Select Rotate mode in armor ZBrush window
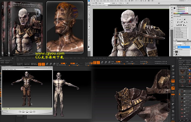191x122 pixels. coord(109,62)
